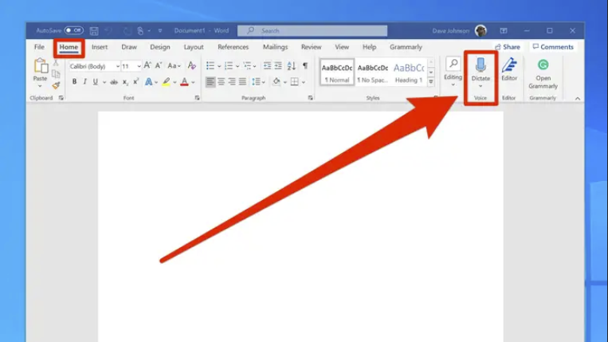Switch to the References tab

(233, 47)
